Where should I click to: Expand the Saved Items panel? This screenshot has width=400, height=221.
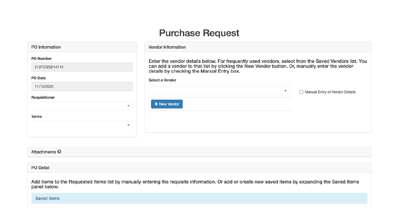tap(47, 198)
